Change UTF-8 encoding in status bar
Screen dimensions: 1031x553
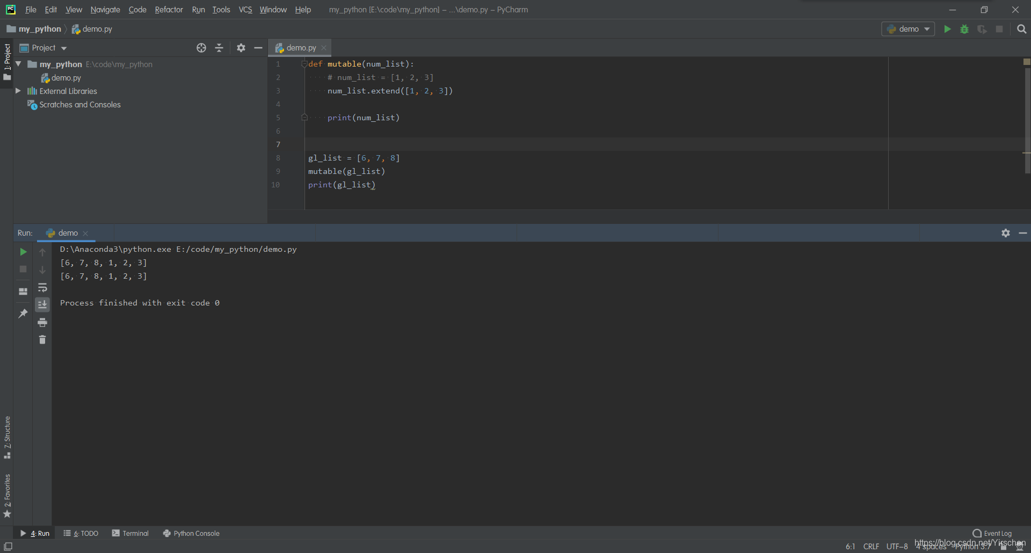tap(897, 547)
